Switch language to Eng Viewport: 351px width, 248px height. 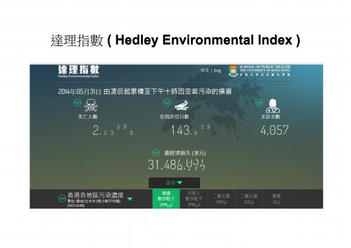[217, 71]
